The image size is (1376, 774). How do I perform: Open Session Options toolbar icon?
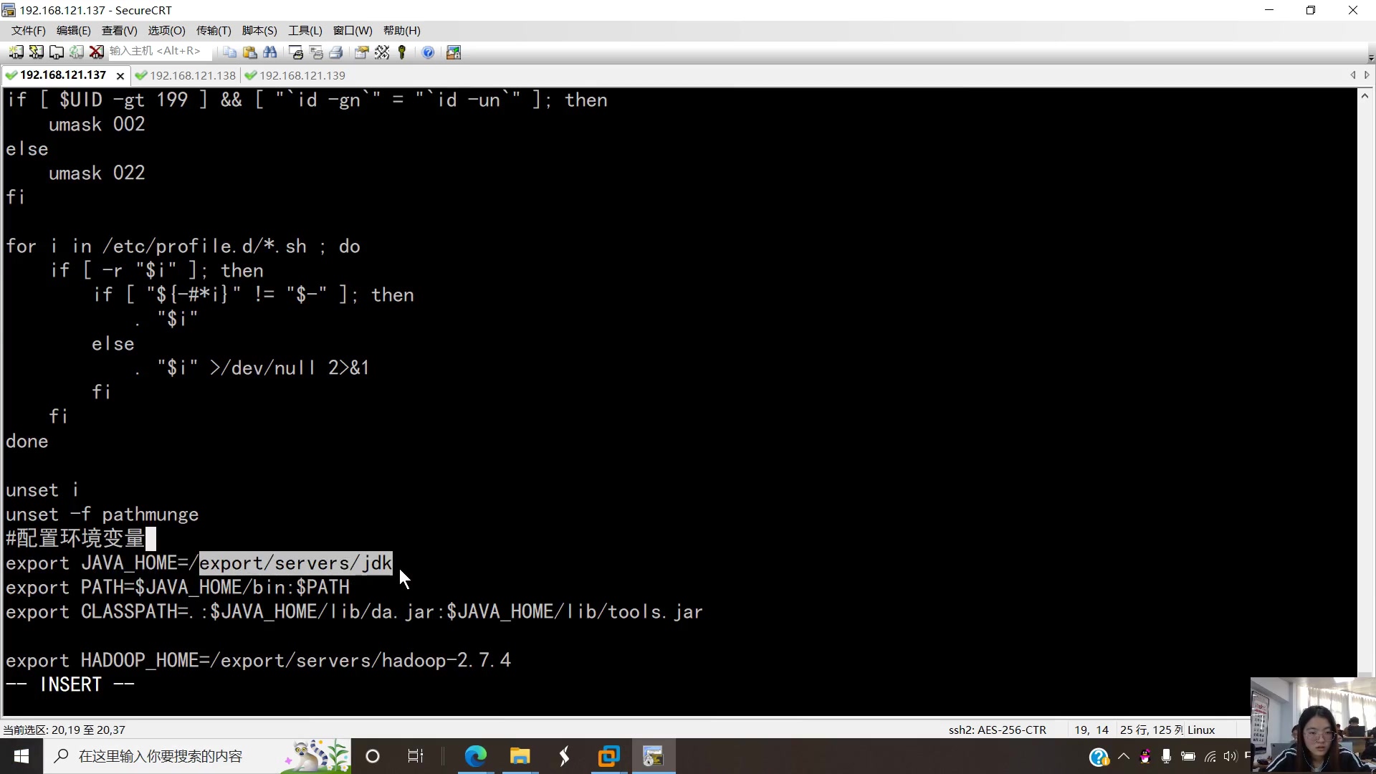tap(361, 52)
